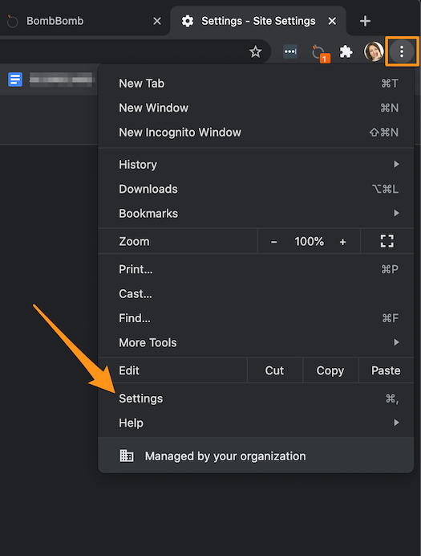Switch to the Settings - Site Settings tab
Image resolution: width=421 pixels, height=556 pixels.
coord(258,21)
